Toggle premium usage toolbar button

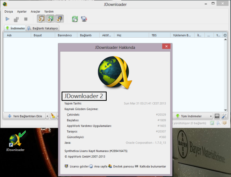[60, 19]
